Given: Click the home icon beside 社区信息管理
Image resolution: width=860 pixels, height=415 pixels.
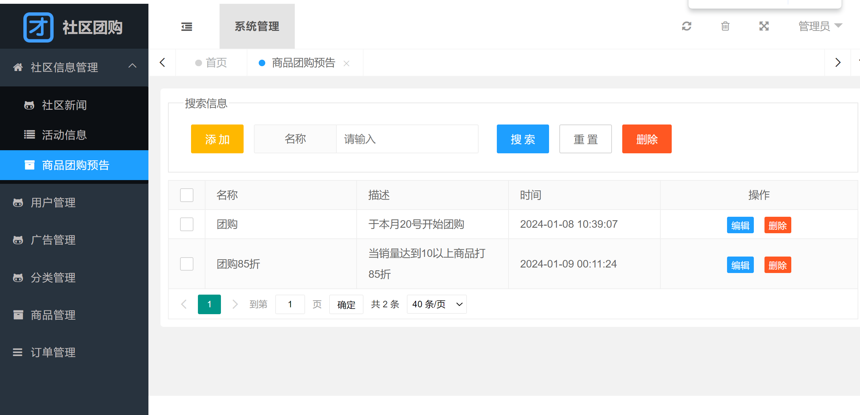Looking at the screenshot, I should pos(18,67).
